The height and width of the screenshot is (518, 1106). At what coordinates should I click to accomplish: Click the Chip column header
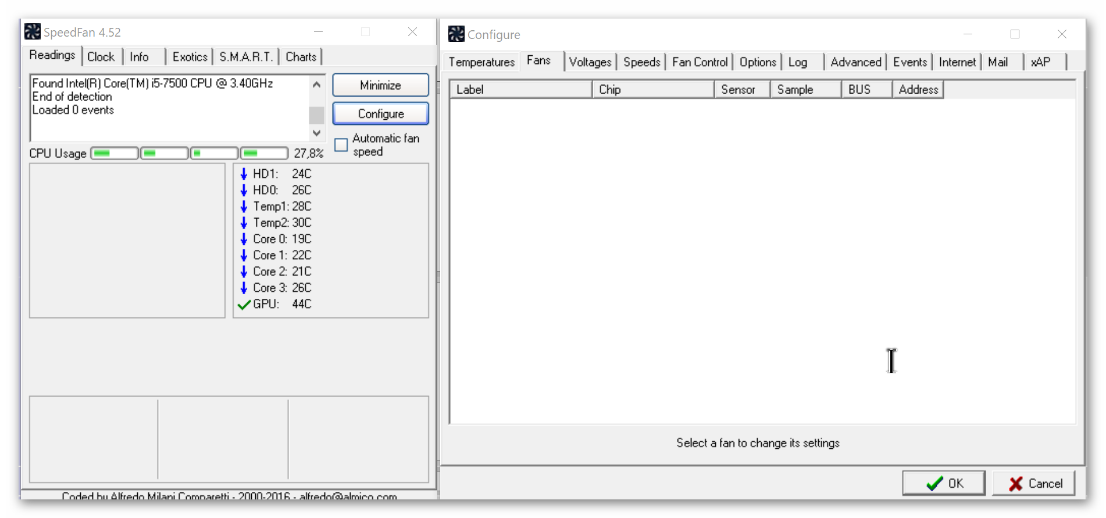(x=654, y=90)
